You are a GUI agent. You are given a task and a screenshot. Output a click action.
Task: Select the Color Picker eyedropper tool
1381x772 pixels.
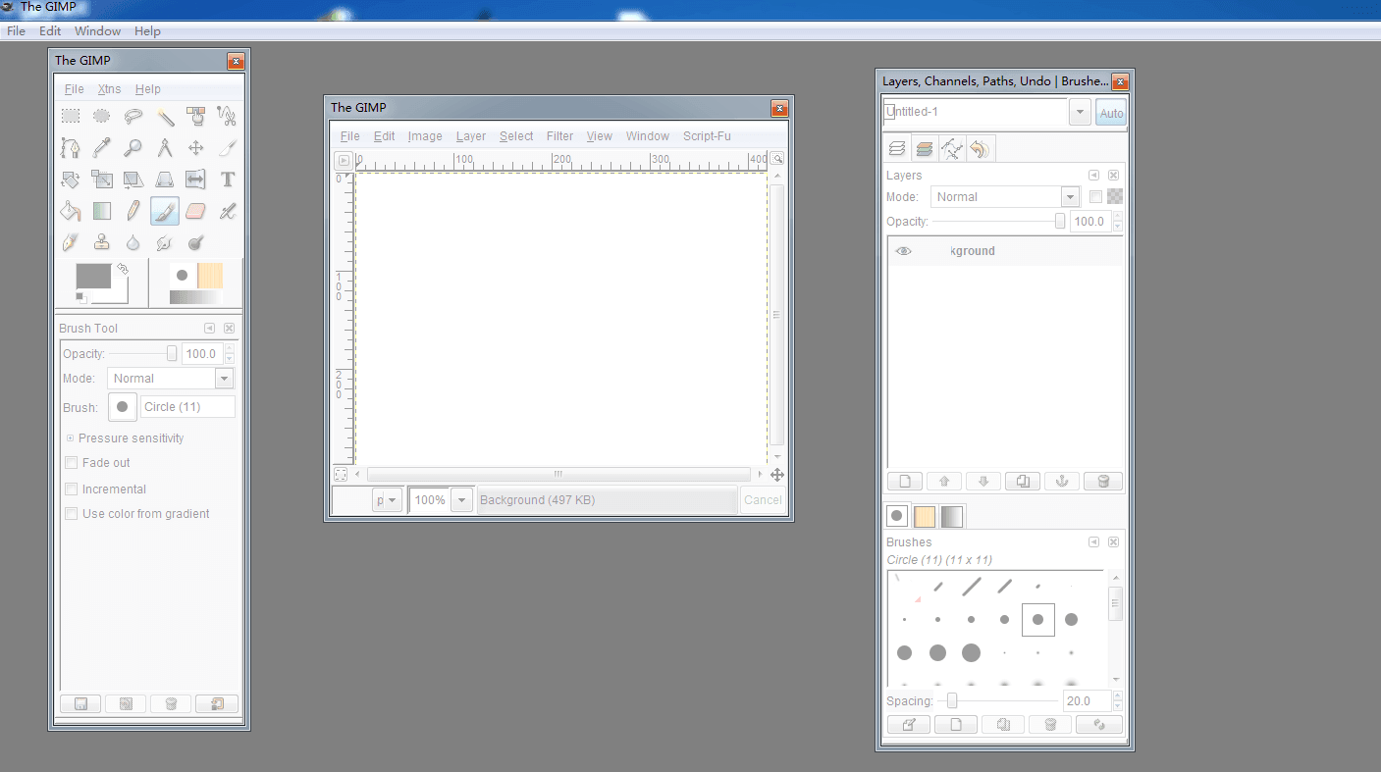pos(102,148)
